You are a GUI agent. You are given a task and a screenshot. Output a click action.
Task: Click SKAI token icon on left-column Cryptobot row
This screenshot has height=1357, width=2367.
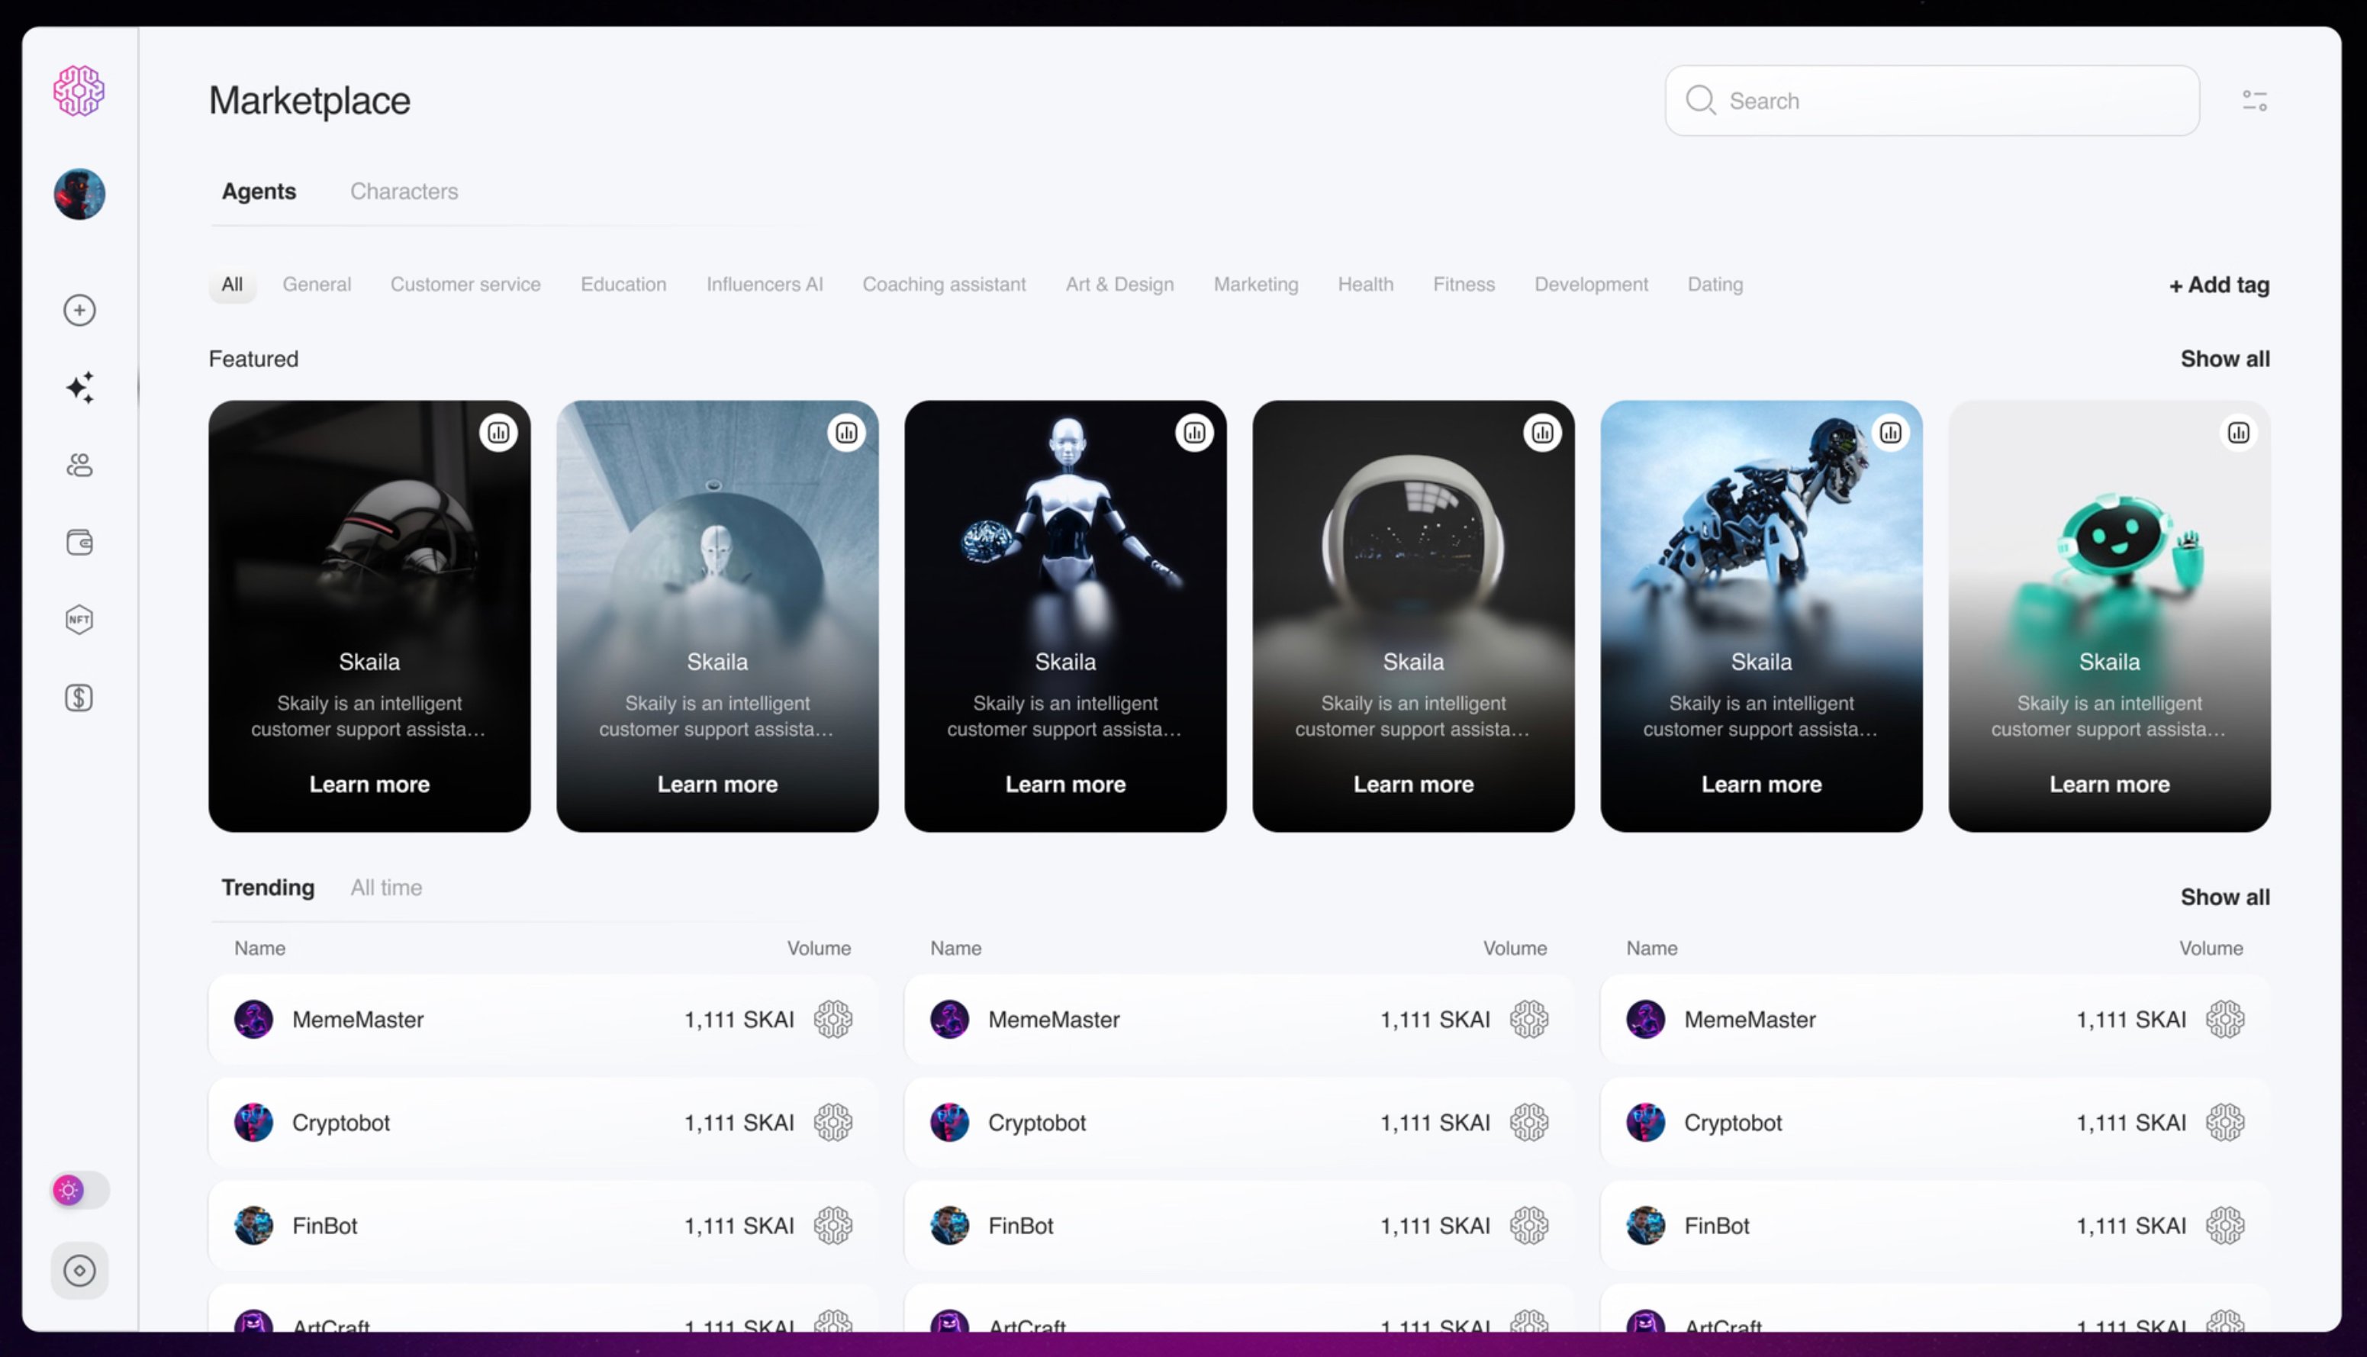(832, 1123)
